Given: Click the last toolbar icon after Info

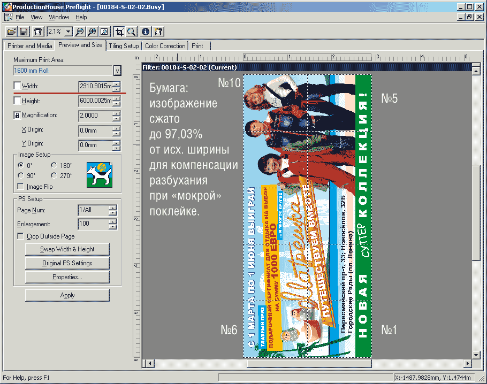Looking at the screenshot, I should [158, 32].
